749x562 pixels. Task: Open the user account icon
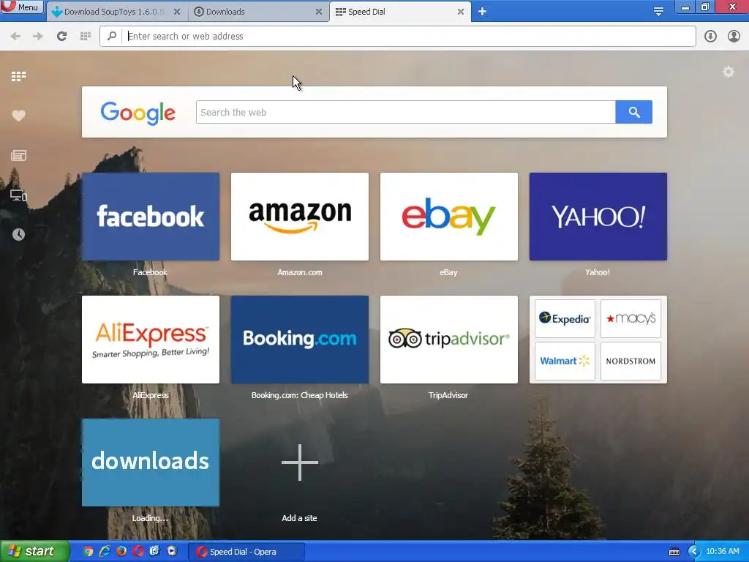click(x=734, y=36)
